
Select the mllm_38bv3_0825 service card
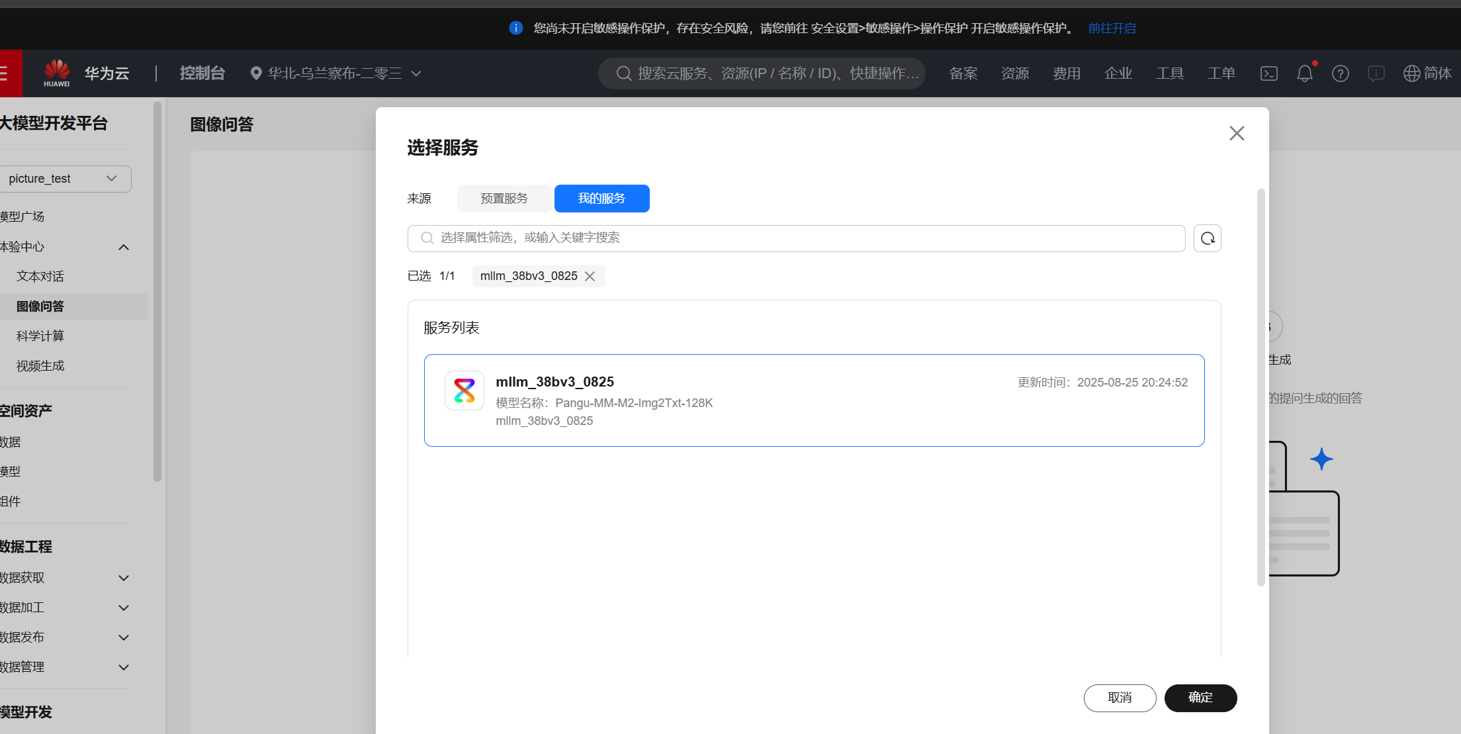click(x=813, y=400)
